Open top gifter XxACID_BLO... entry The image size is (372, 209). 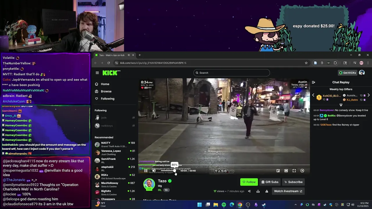[329, 98]
